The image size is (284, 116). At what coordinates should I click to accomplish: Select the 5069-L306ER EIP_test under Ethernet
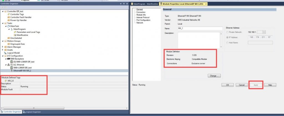22,68
